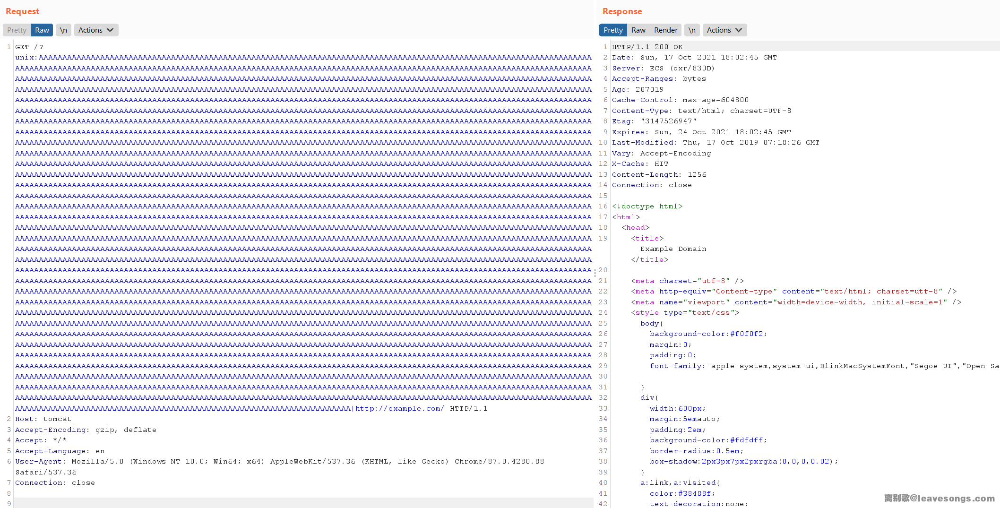Toggle non-printable characters (\n) in Request panel
Screen dimensions: 1000x508
[x=63, y=30]
